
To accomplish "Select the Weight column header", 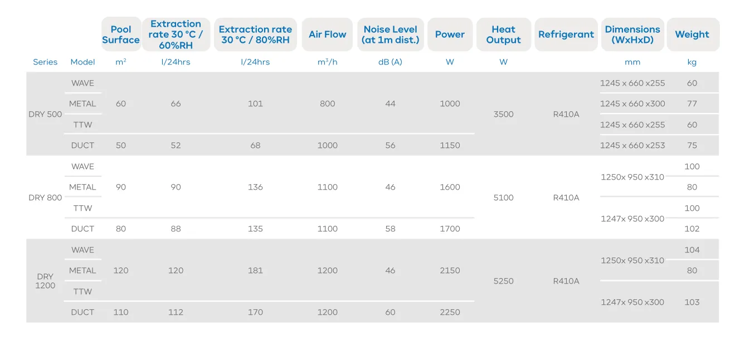I will pos(692,34).
